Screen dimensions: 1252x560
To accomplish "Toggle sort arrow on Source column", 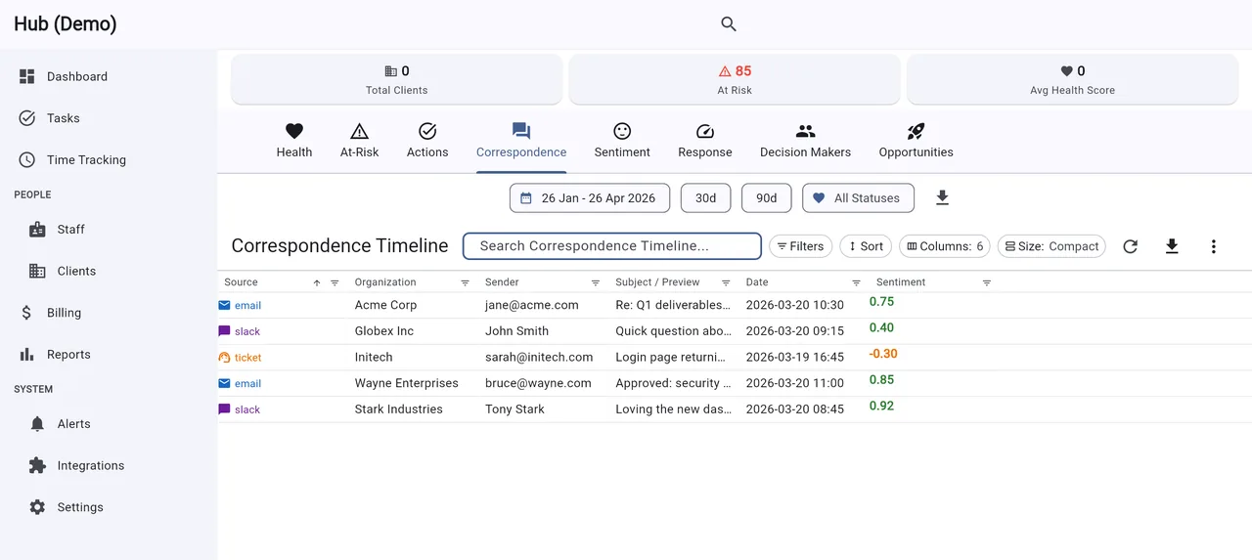I will 317,282.
